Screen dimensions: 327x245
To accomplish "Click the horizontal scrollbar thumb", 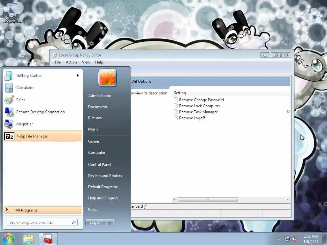I will [x=208, y=200].
